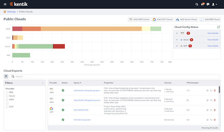Screen dimensions: 224x132
Task: Sort table by Name column header
Action: tap(77, 83)
